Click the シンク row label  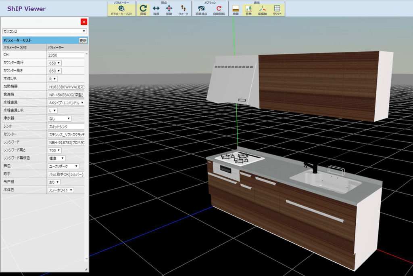pos(7,126)
